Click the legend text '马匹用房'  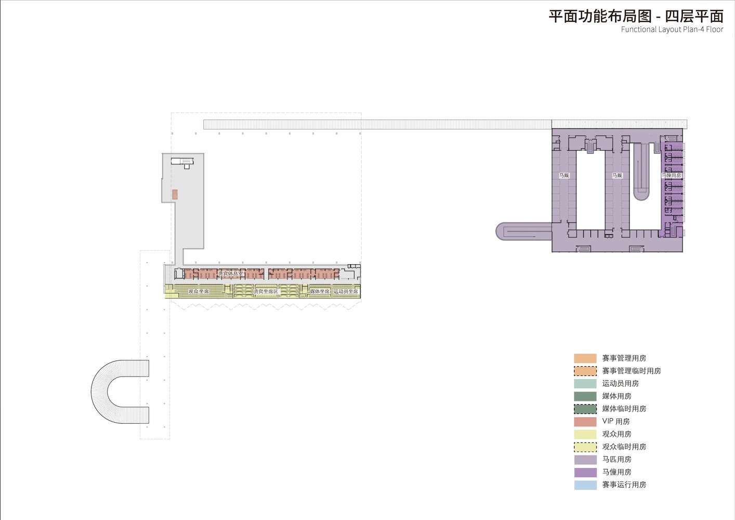616,460
